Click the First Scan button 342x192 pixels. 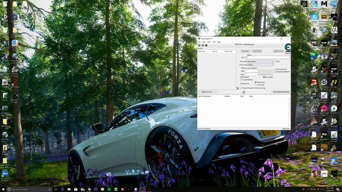[245, 51]
